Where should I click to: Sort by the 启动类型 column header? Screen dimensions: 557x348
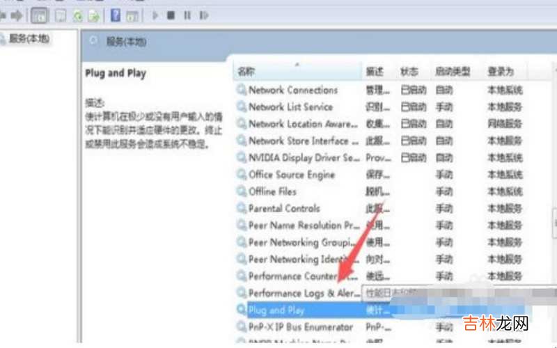pyautogui.click(x=453, y=71)
